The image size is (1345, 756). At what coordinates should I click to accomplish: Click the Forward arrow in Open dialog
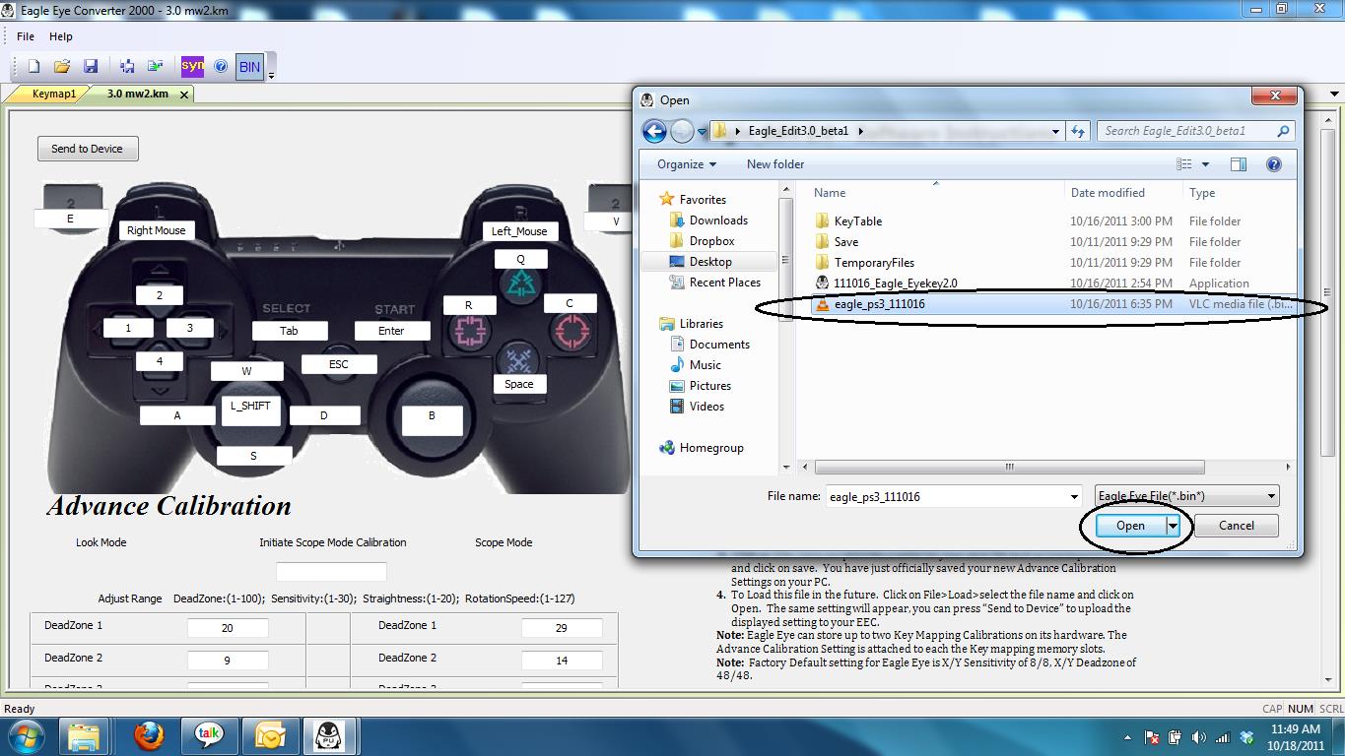click(x=682, y=131)
